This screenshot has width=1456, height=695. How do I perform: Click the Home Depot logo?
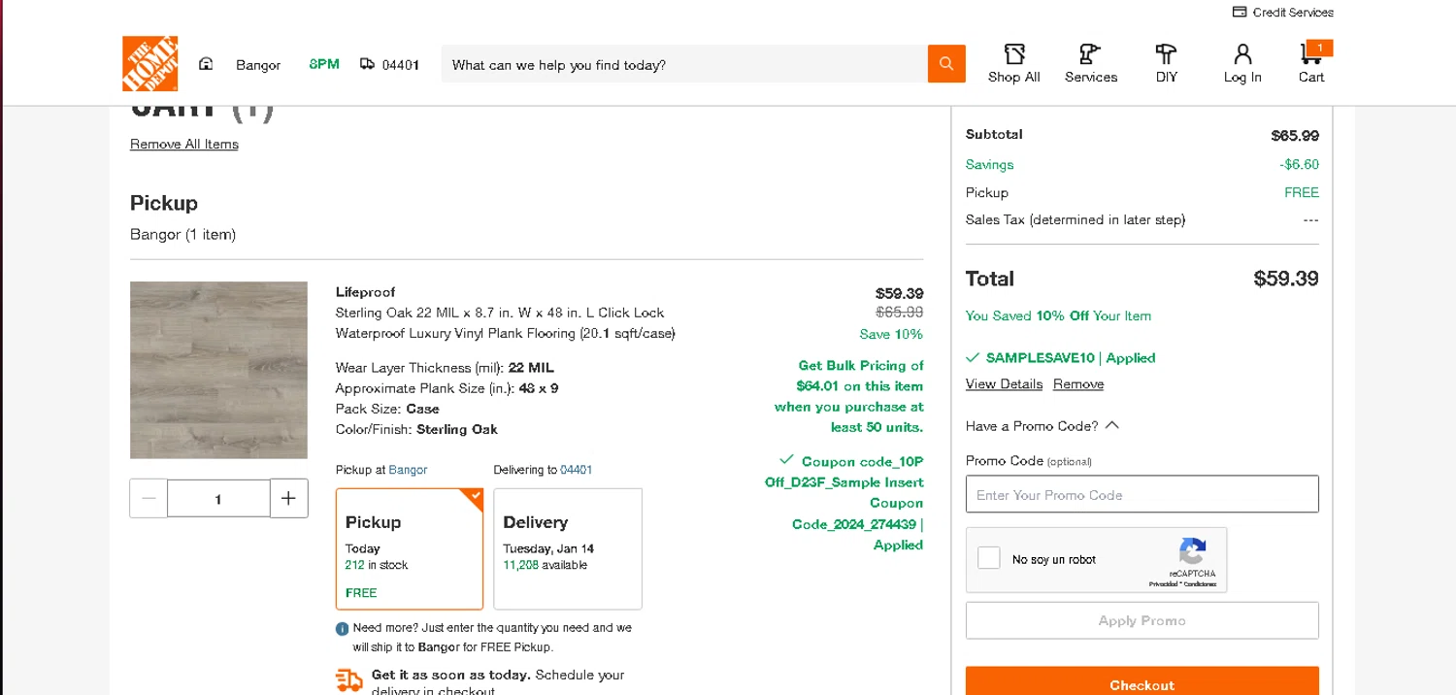(x=149, y=64)
